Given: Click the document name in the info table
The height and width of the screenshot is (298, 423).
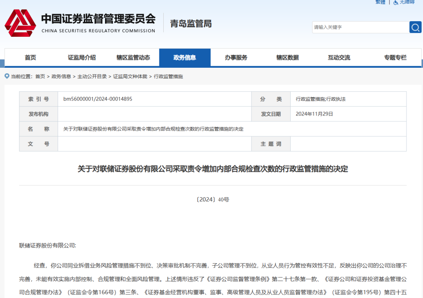Looking at the screenshot, I should [x=153, y=129].
